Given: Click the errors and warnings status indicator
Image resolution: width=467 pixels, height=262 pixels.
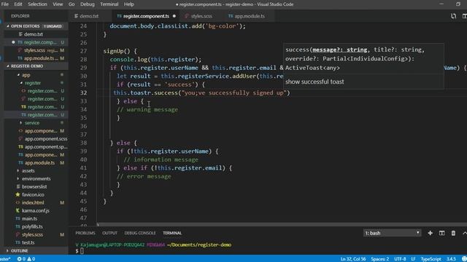Looking at the screenshot, I should (26, 259).
